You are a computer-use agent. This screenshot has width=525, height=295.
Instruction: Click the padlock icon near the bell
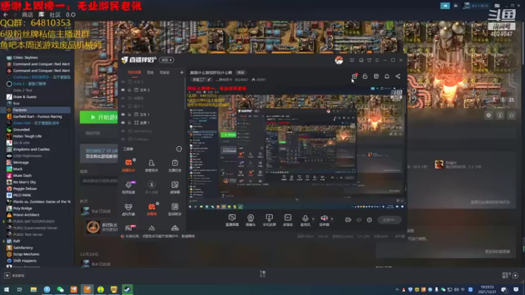click(365, 76)
